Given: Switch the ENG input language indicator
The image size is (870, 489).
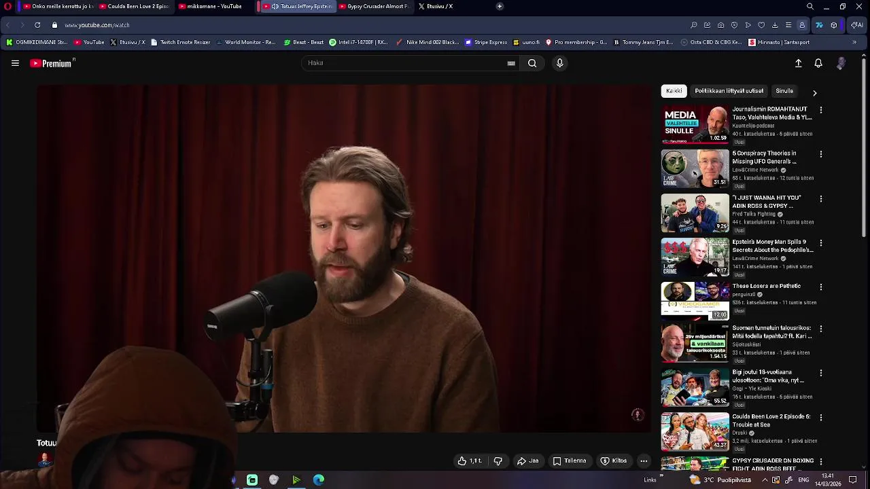Looking at the screenshot, I should click(803, 480).
